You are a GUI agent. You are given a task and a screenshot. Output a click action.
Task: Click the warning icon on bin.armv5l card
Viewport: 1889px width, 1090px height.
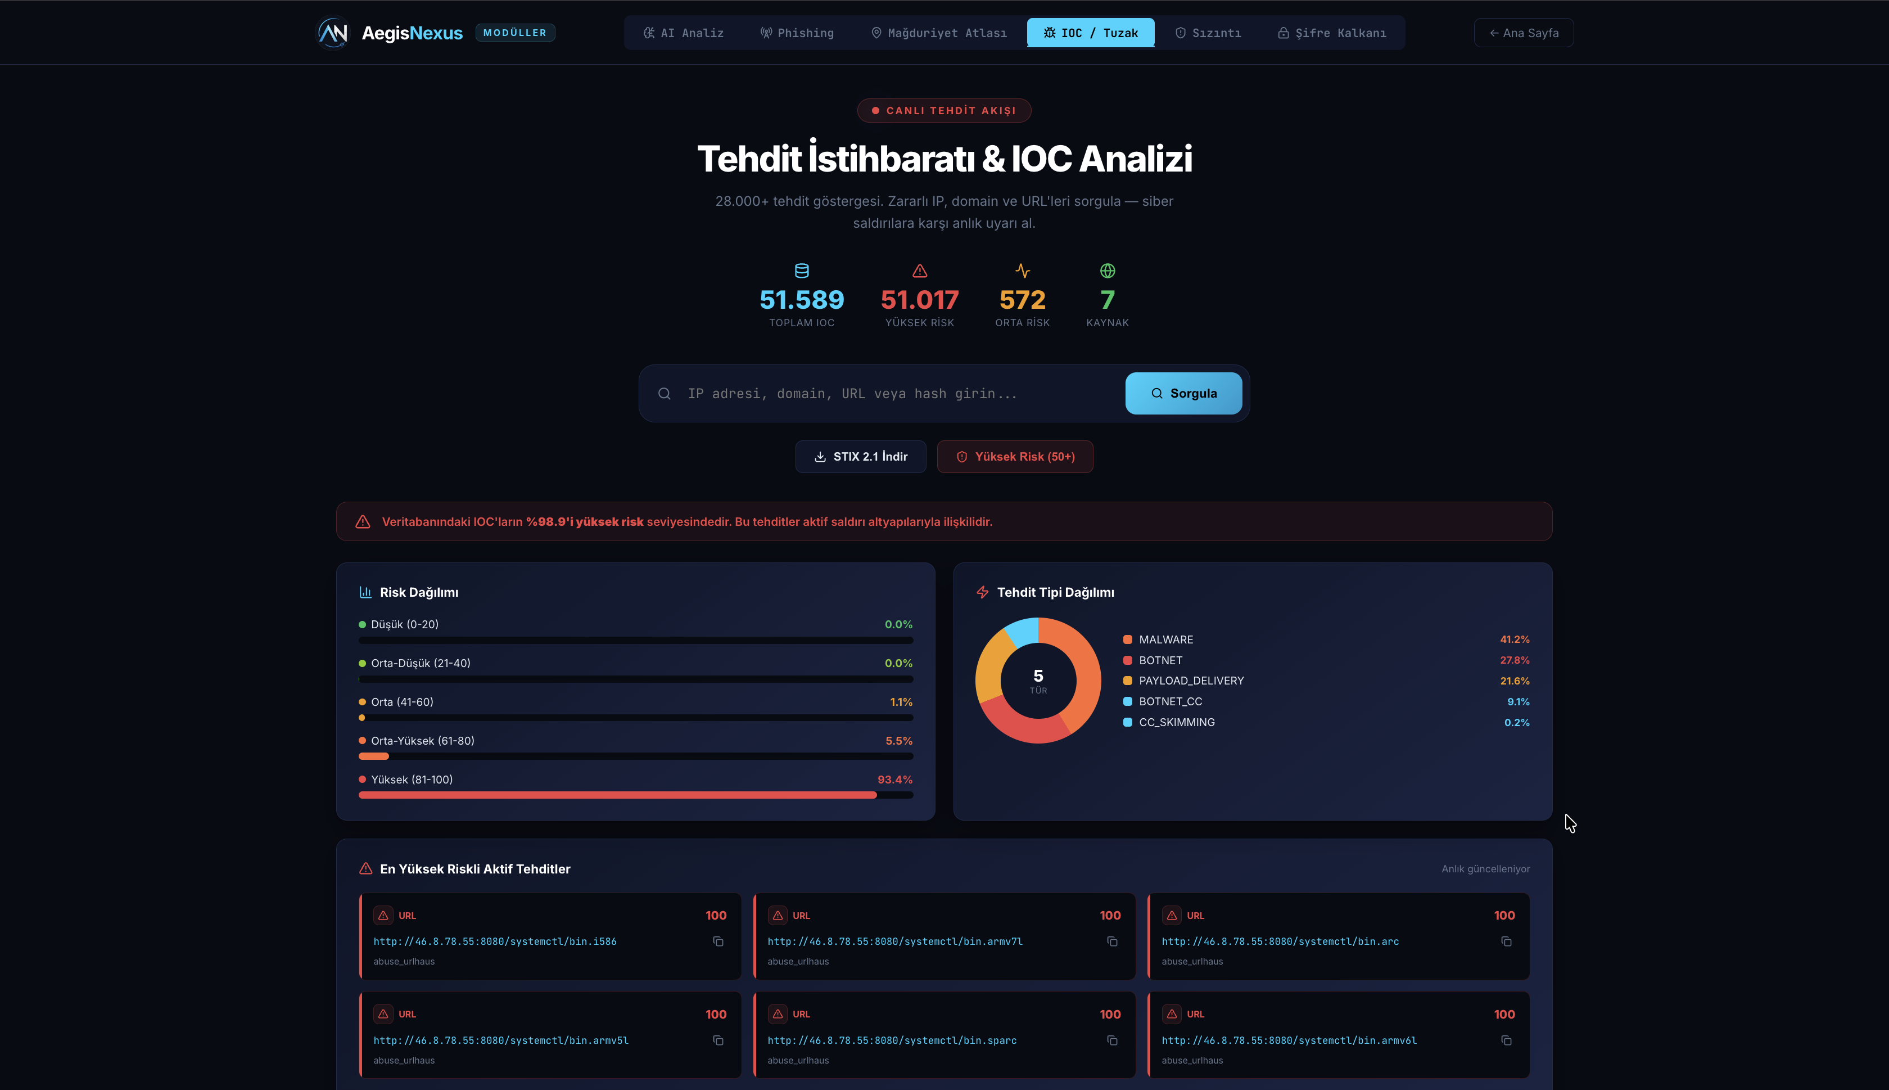pyautogui.click(x=384, y=1014)
